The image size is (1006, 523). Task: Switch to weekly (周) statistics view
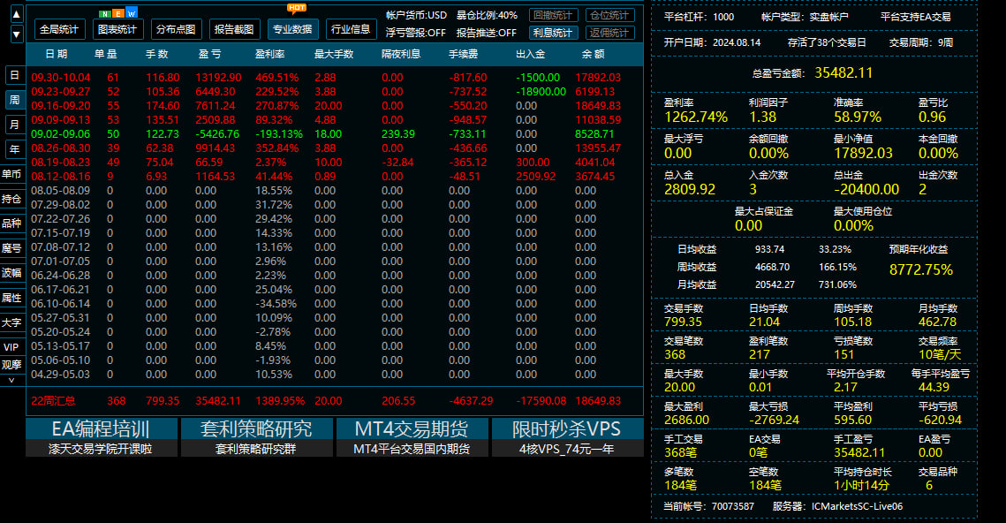(14, 100)
